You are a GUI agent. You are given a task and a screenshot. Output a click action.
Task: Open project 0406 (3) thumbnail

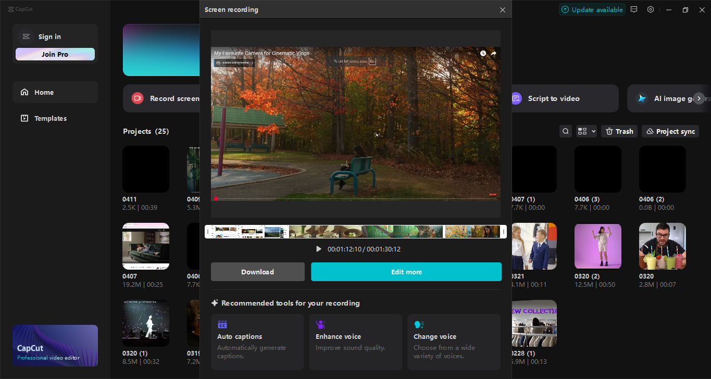pyautogui.click(x=598, y=169)
